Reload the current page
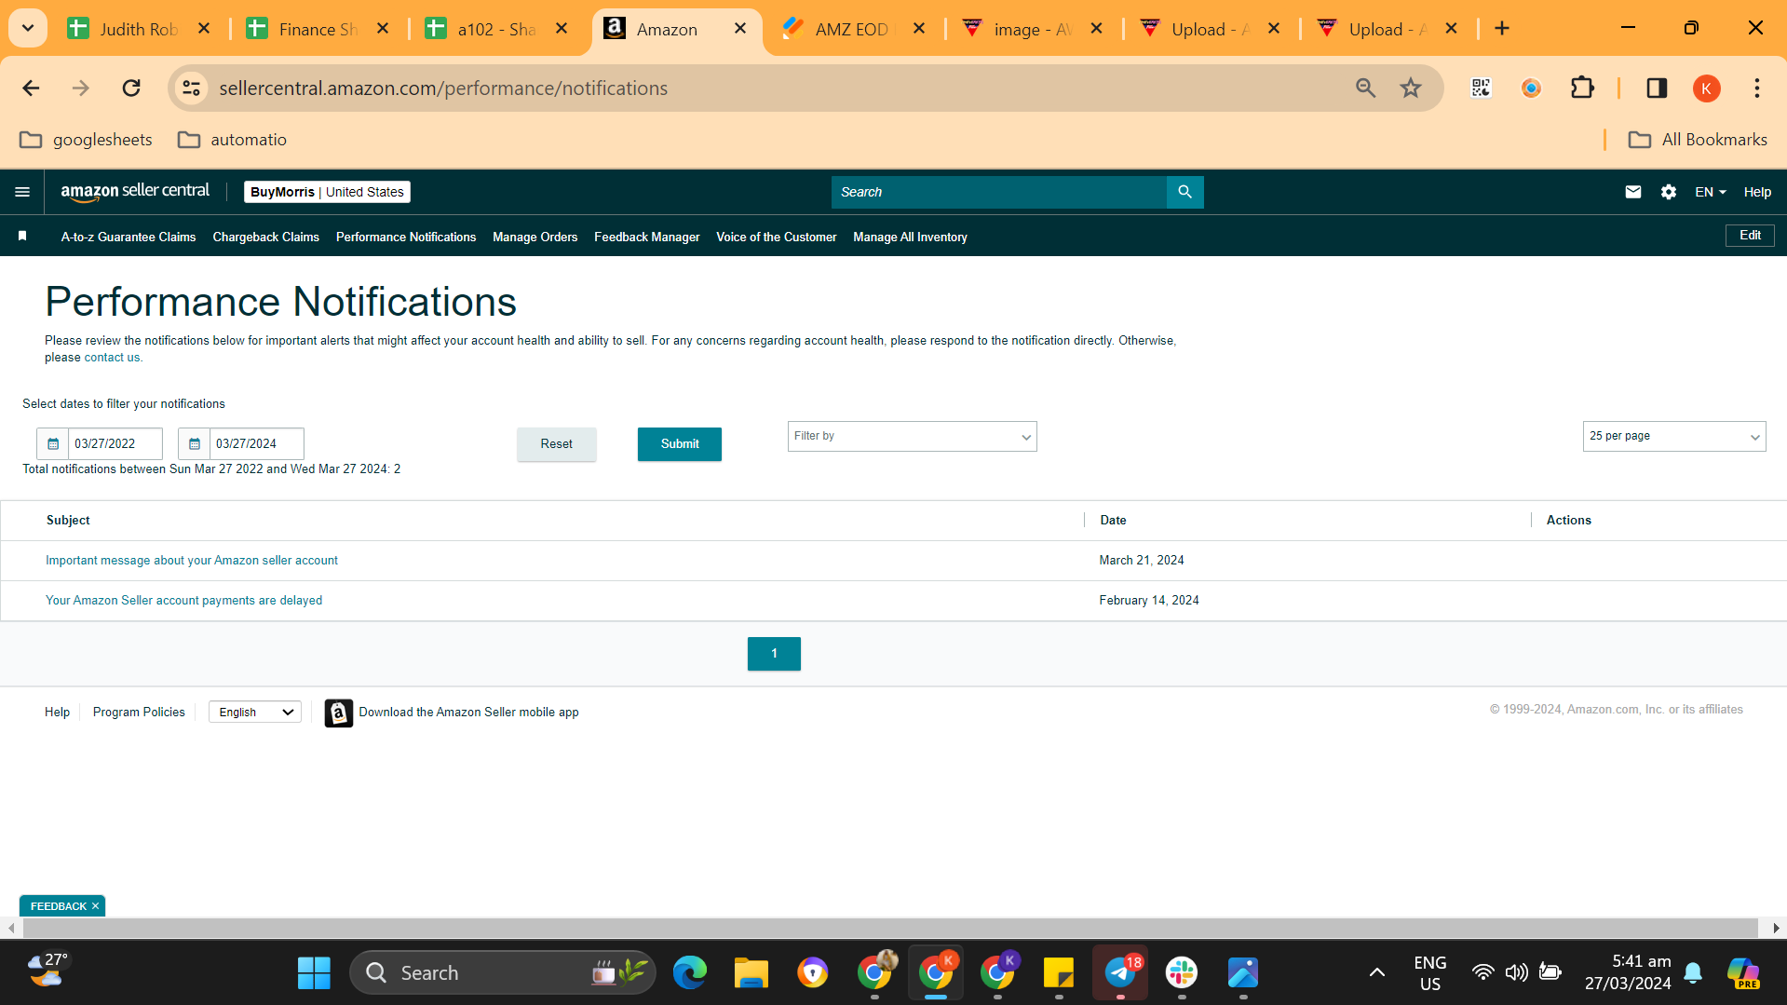 point(131,88)
